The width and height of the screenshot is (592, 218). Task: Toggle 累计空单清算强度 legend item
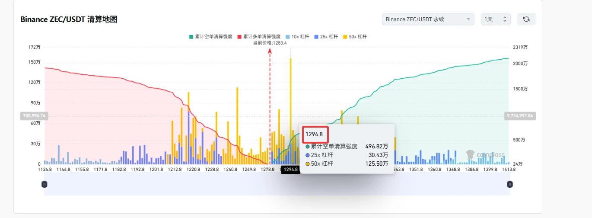click(x=210, y=37)
